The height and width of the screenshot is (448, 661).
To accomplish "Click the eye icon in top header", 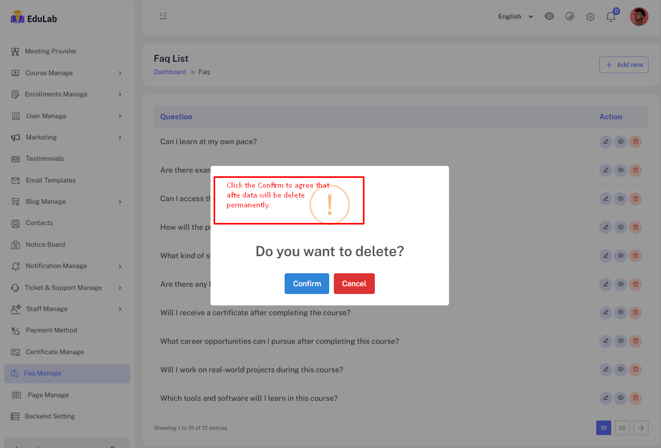I will click(x=549, y=16).
